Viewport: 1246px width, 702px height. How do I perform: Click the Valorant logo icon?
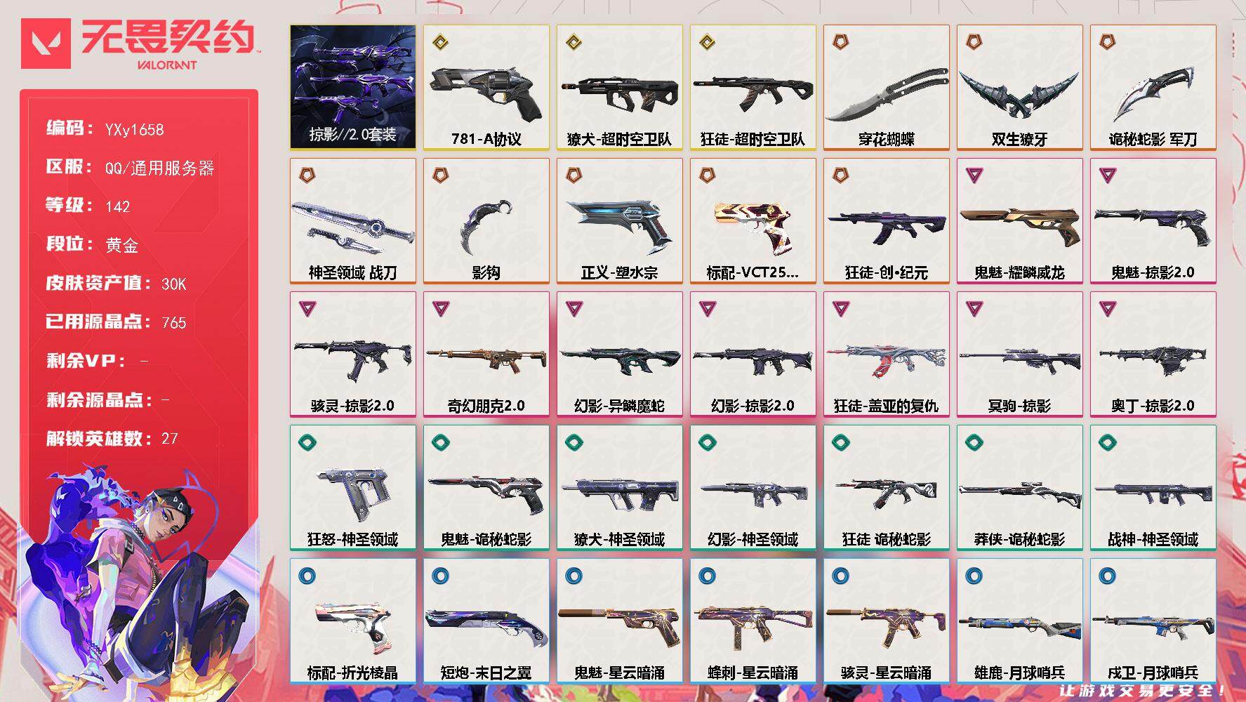pyautogui.click(x=46, y=44)
